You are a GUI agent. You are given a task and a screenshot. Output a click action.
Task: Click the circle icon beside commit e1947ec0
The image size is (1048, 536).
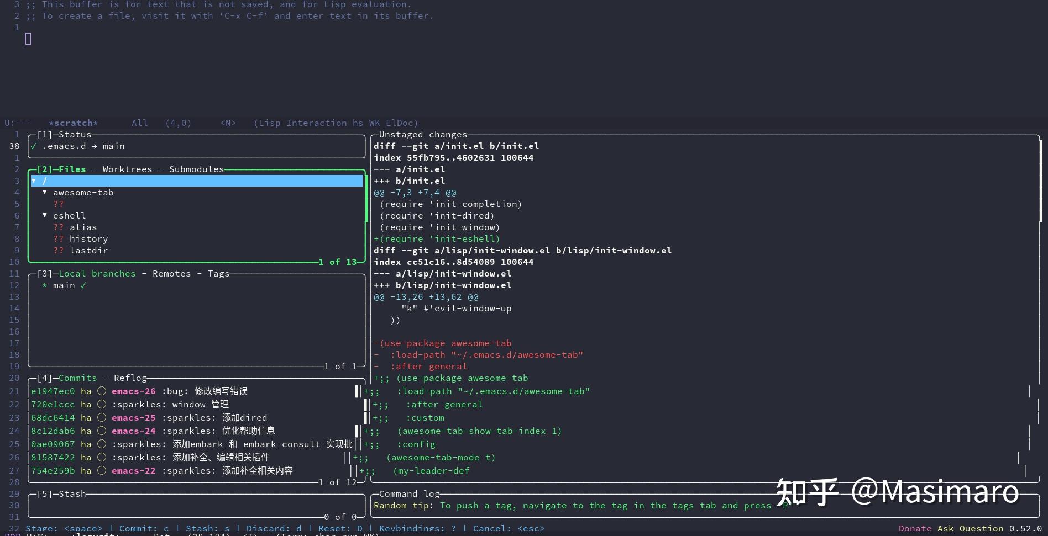coord(101,391)
